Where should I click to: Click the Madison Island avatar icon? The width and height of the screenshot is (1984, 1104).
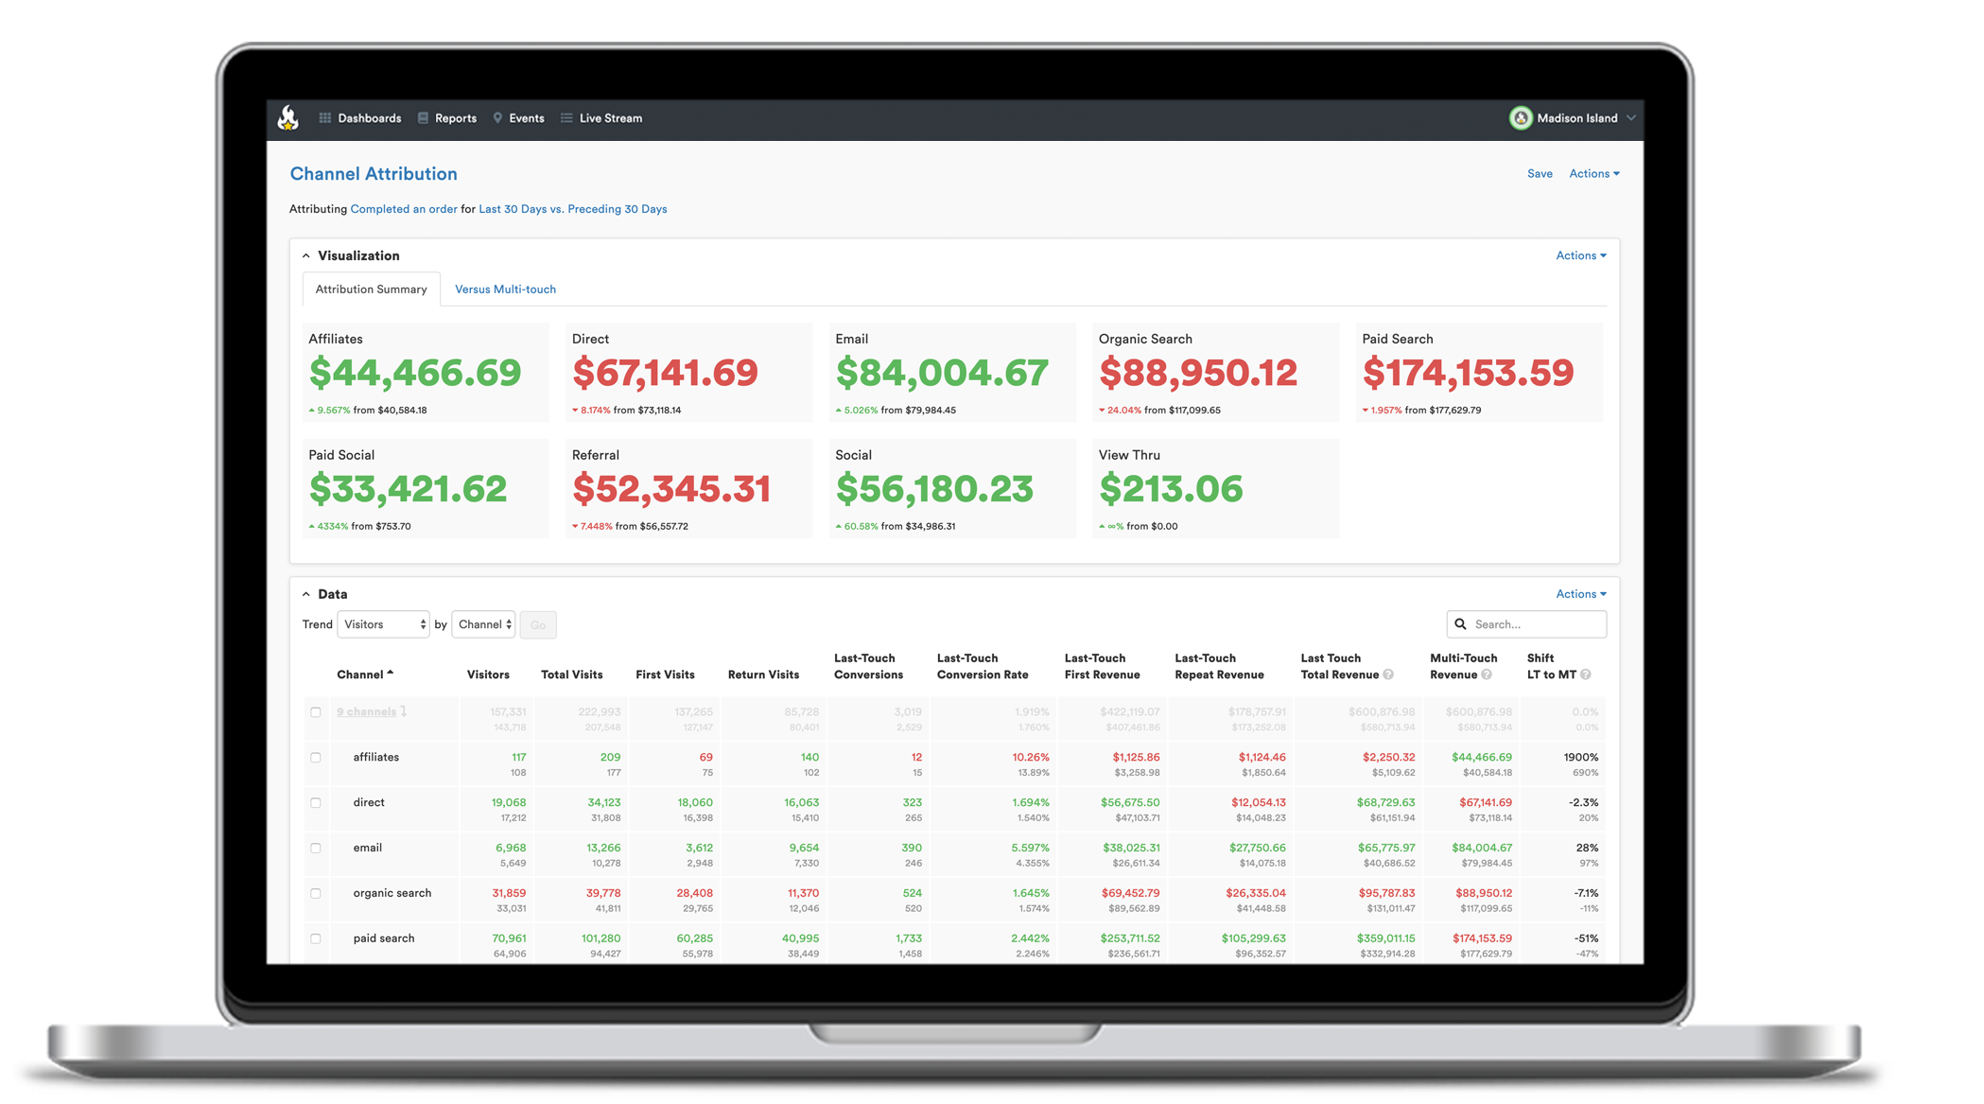pos(1521,118)
